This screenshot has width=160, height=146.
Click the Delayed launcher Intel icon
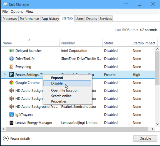[x=11, y=51]
